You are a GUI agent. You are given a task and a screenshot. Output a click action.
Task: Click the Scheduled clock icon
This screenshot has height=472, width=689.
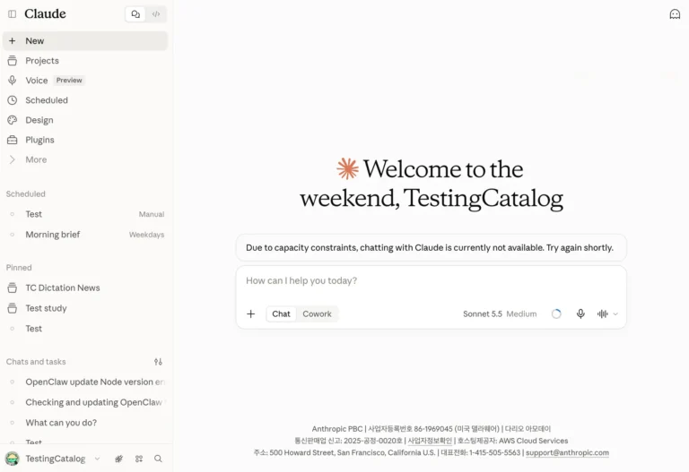click(x=13, y=100)
